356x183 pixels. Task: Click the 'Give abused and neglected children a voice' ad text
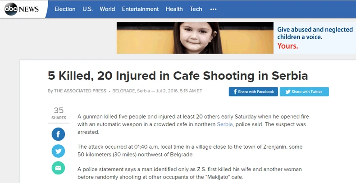(315, 33)
